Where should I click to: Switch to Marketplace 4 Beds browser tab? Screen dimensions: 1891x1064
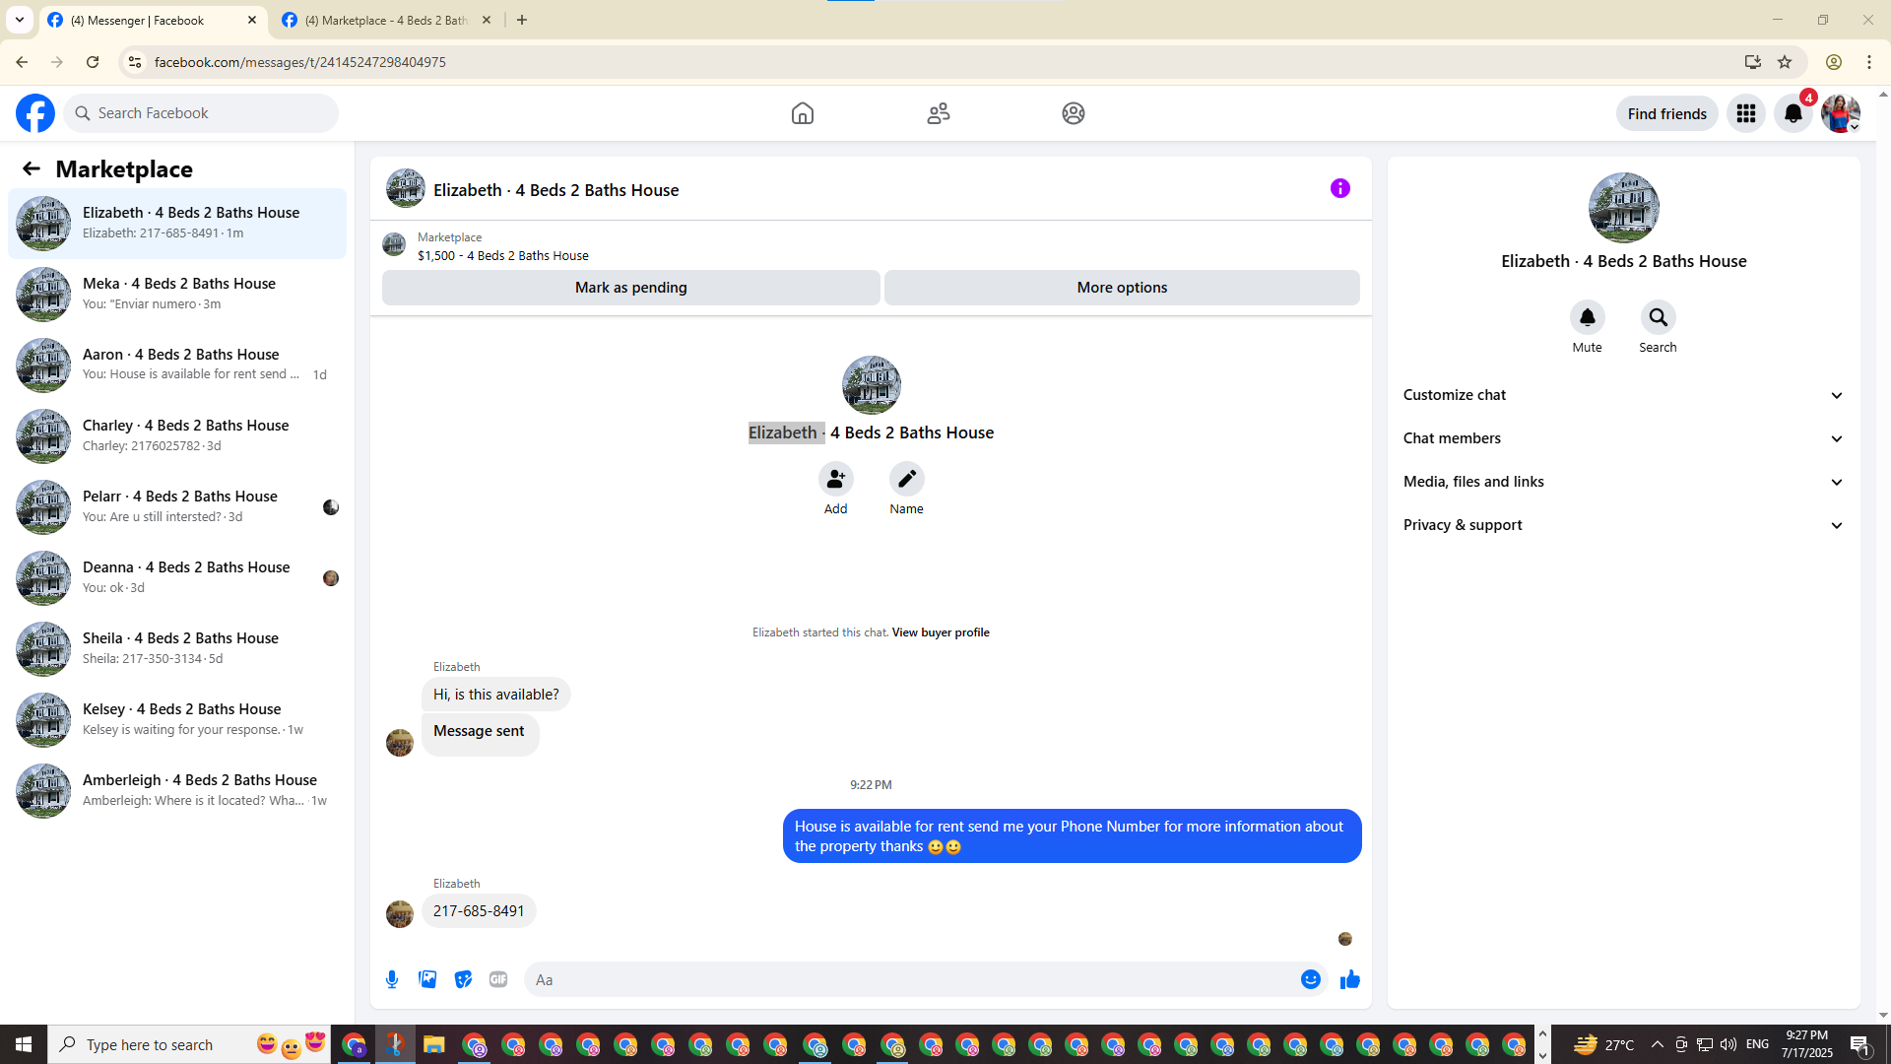tap(387, 20)
